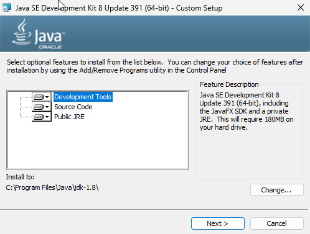Click the window title bar text

click(x=119, y=8)
